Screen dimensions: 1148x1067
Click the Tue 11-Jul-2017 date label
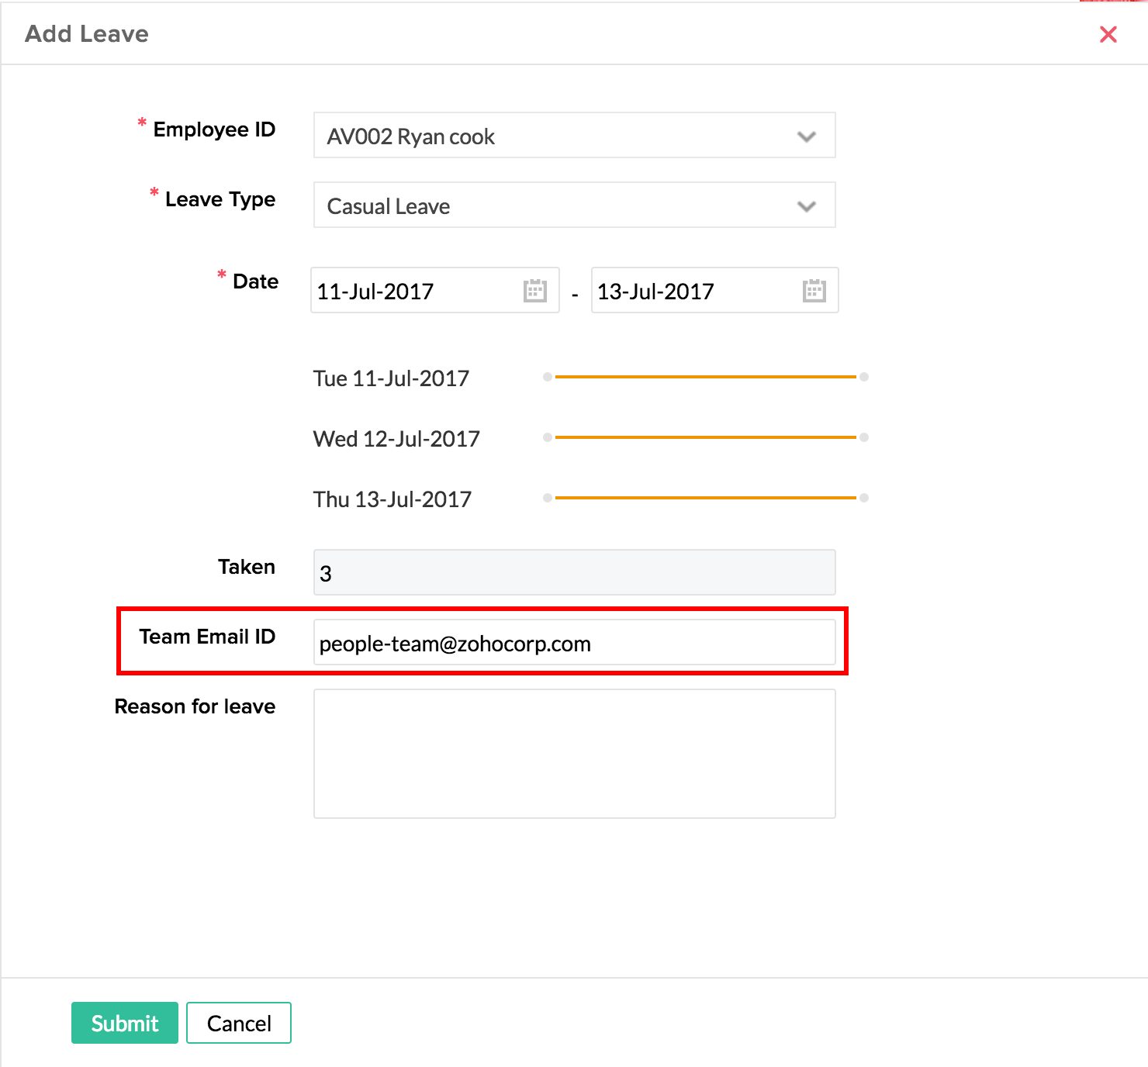[392, 378]
